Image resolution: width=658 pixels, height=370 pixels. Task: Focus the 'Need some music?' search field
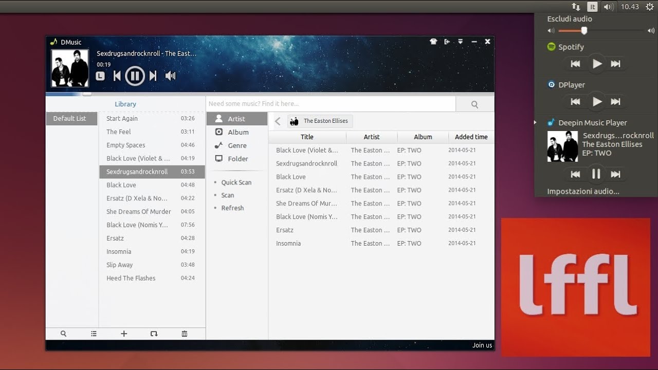coord(331,104)
